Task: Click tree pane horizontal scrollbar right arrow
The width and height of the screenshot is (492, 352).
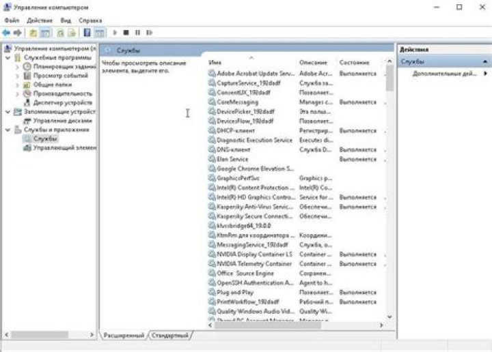Action: 92,335
